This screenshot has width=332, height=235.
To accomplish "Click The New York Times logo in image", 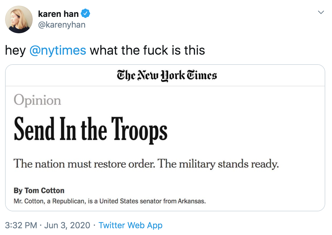I will [x=167, y=76].
